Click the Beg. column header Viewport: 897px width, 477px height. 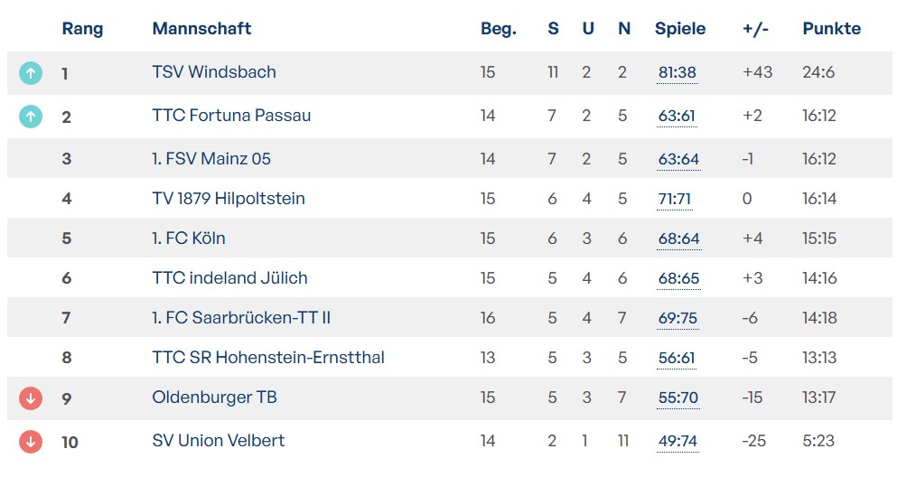(x=498, y=29)
